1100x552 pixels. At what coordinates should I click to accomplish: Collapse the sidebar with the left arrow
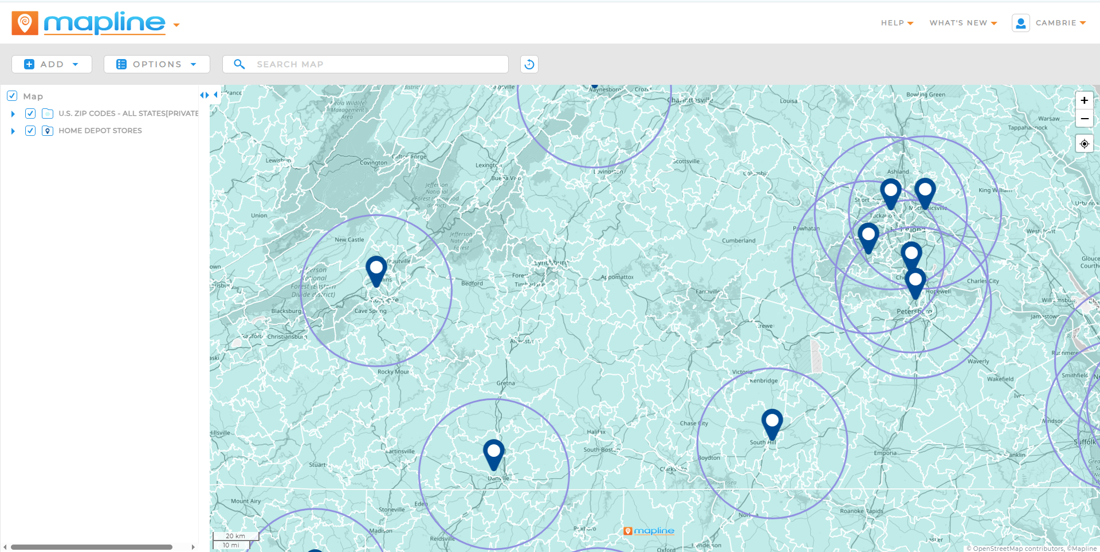pyautogui.click(x=216, y=95)
